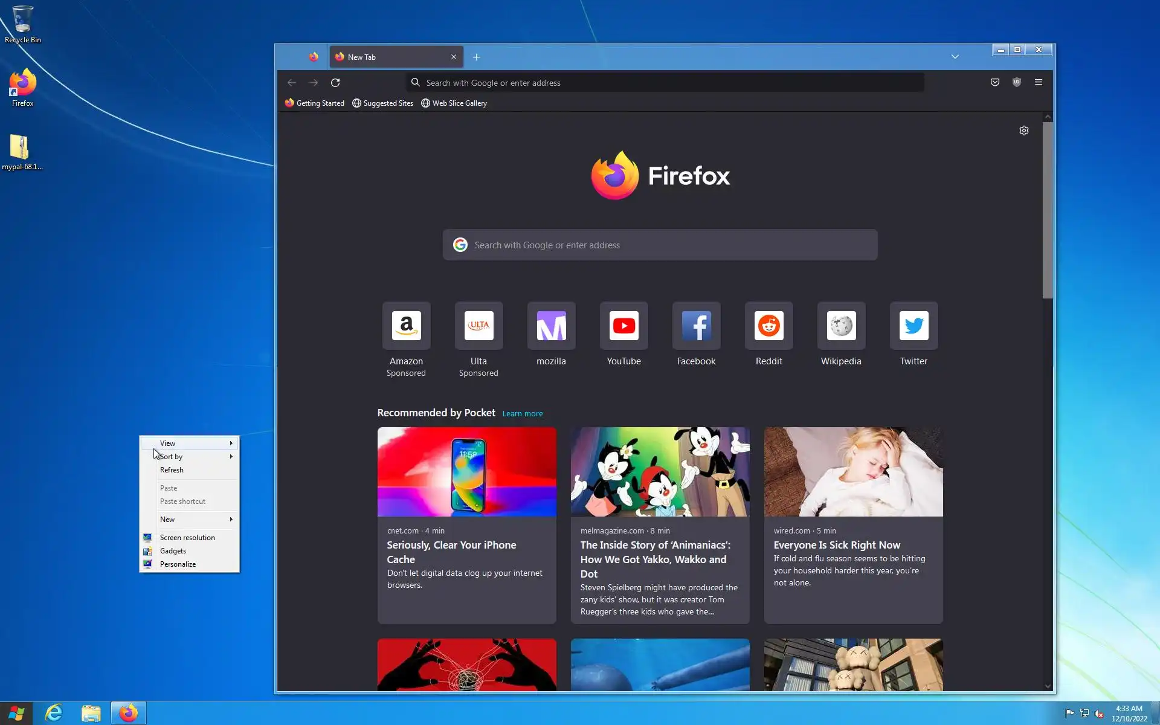This screenshot has height=725, width=1160.
Task: Open a new tab with plus button
Action: click(476, 57)
